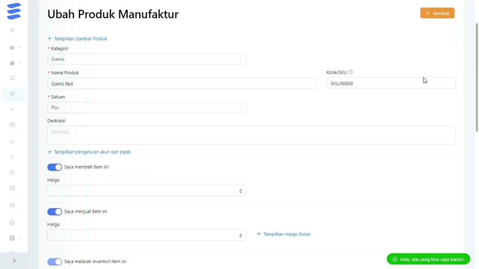Click the home icon in sidebar

tap(12, 31)
